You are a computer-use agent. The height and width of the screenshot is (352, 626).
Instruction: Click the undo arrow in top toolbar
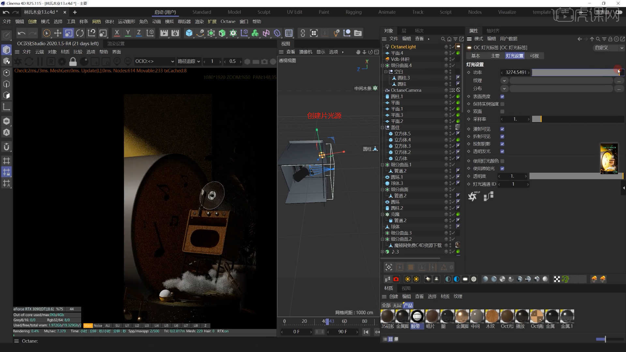click(22, 33)
